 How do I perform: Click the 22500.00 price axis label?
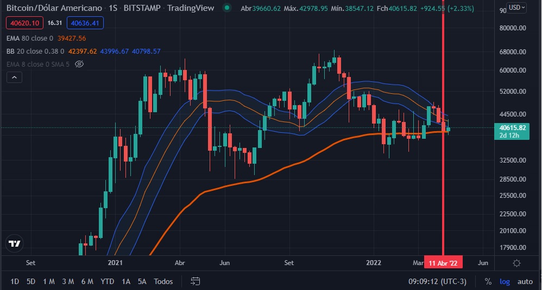tap(513, 214)
